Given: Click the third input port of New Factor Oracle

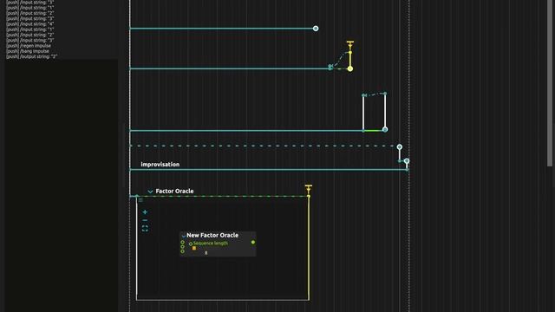Looking at the screenshot, I should coord(183,251).
